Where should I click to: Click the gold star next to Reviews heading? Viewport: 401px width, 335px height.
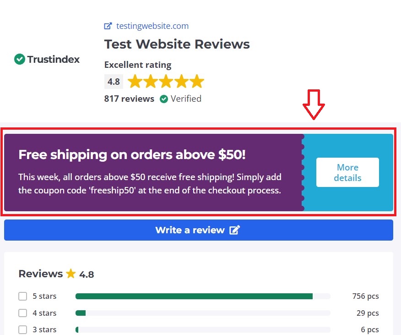tap(70, 274)
